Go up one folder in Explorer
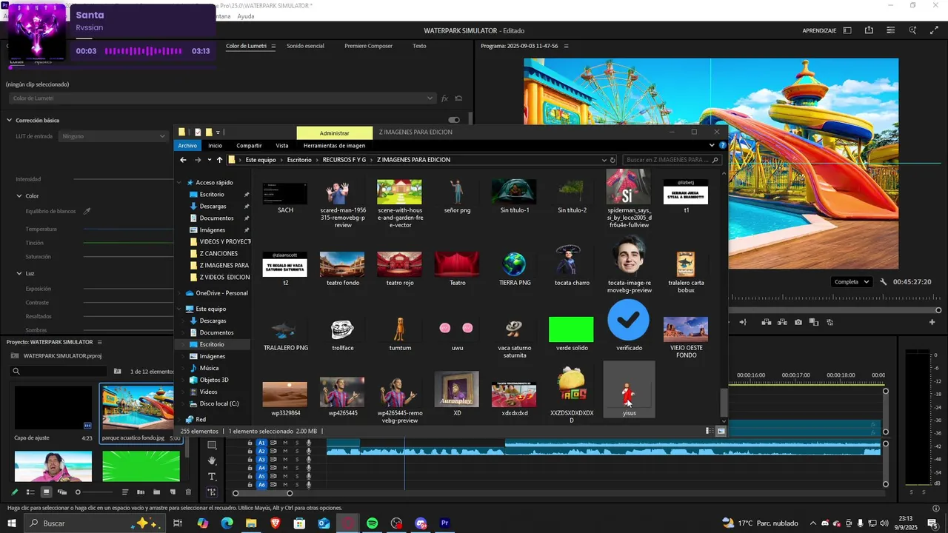 [x=219, y=160]
